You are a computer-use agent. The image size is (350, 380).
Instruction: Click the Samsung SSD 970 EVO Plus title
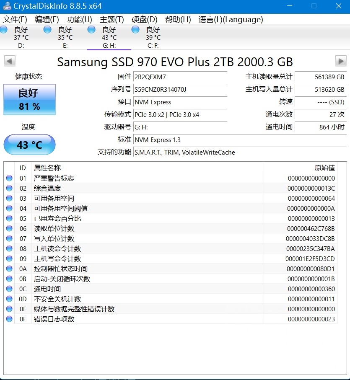click(175, 62)
